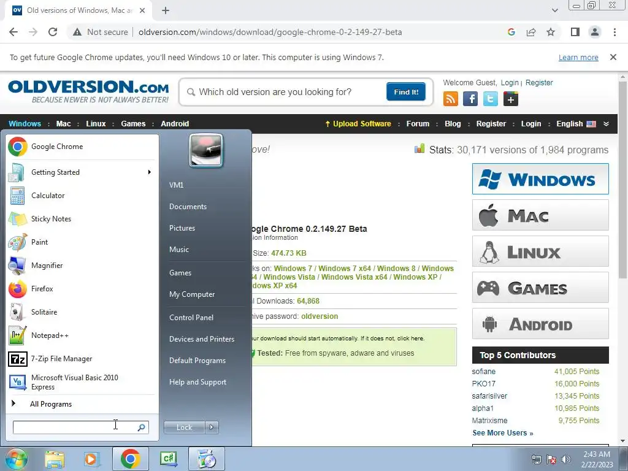
Task: Click the volume speaker tray icon
Action: pos(566,459)
